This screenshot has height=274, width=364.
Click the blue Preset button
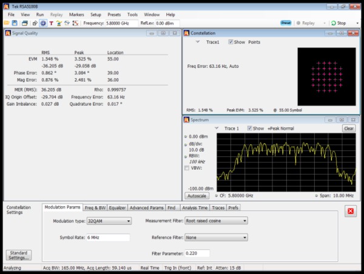pos(286,23)
